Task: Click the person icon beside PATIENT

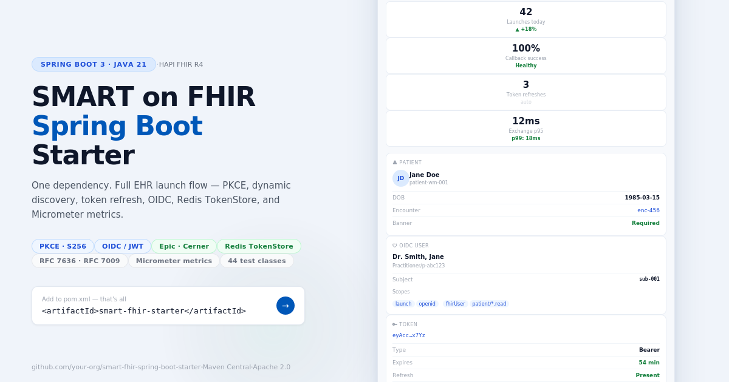Action: coord(395,163)
